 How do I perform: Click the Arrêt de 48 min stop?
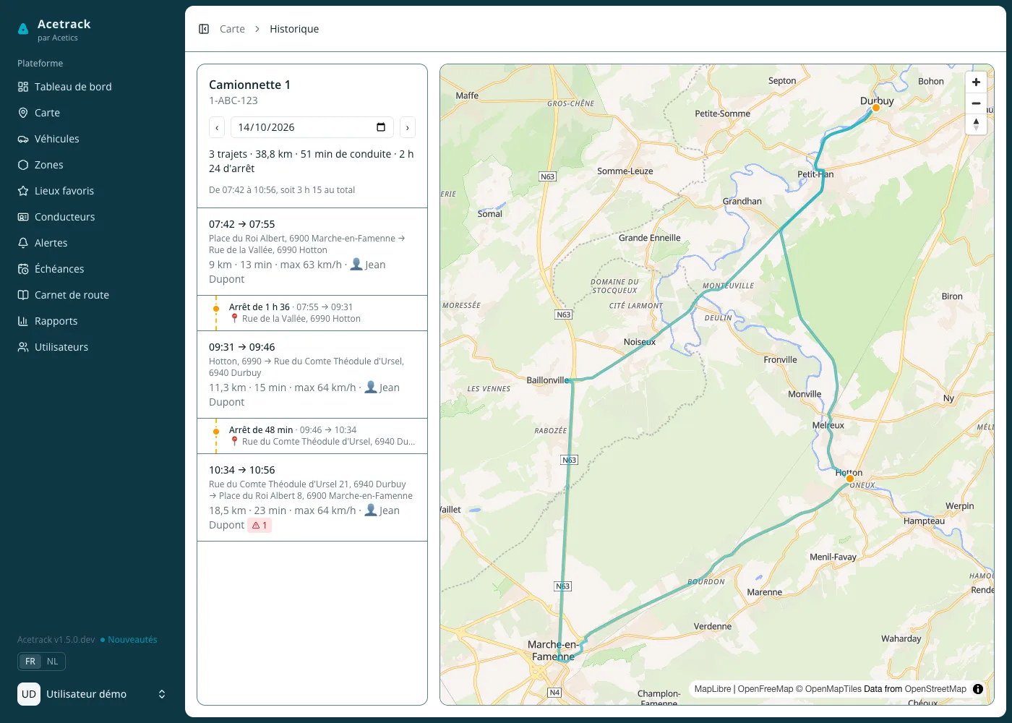point(312,436)
